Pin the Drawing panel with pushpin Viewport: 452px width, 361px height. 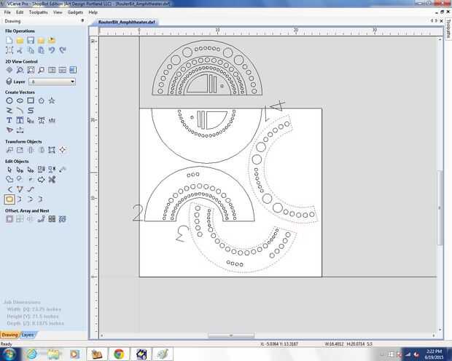tap(82, 20)
